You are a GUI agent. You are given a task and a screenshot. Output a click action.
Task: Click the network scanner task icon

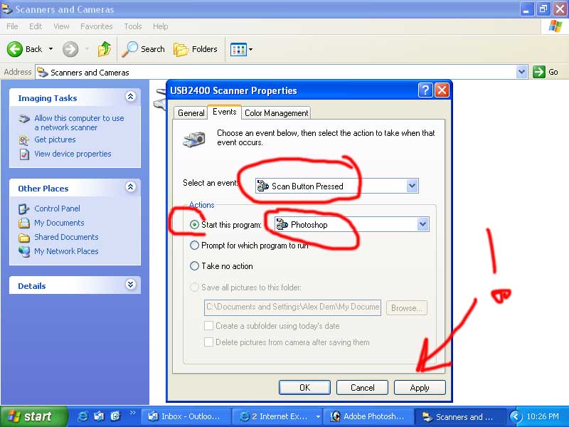click(x=24, y=119)
